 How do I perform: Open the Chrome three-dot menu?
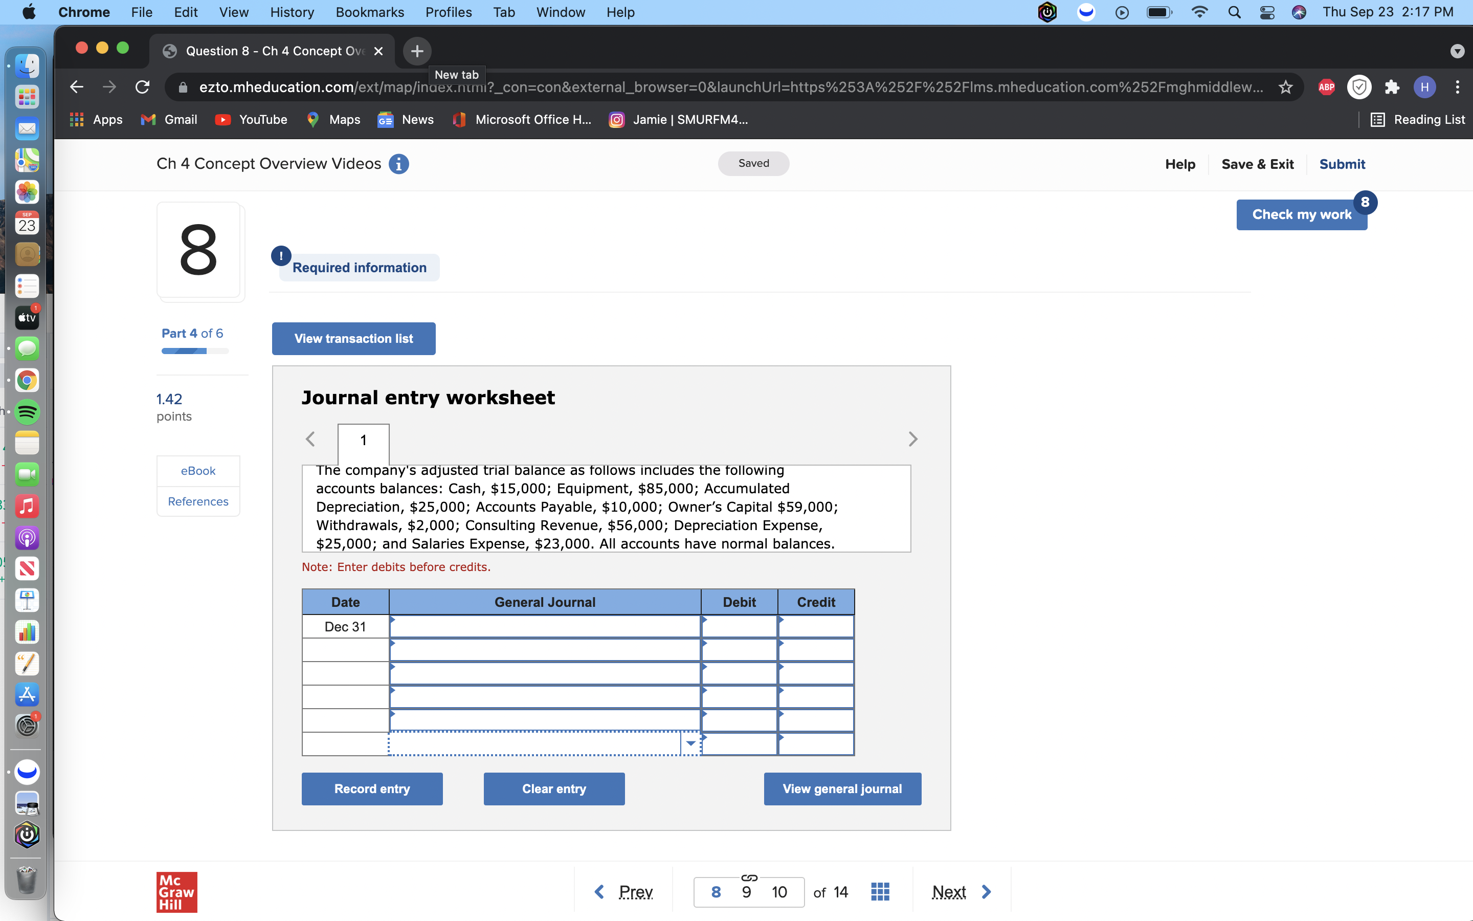tap(1458, 86)
